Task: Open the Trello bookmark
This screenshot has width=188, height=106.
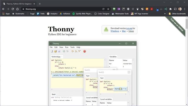Action: tap(41, 14)
